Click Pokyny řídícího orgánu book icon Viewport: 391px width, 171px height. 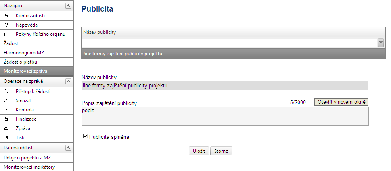click(x=6, y=34)
